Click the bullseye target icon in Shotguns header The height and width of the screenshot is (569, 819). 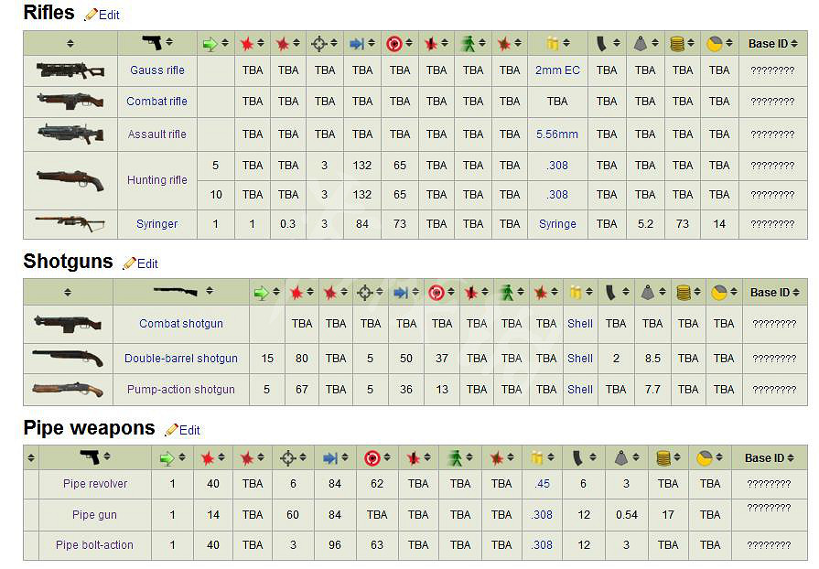click(x=436, y=293)
